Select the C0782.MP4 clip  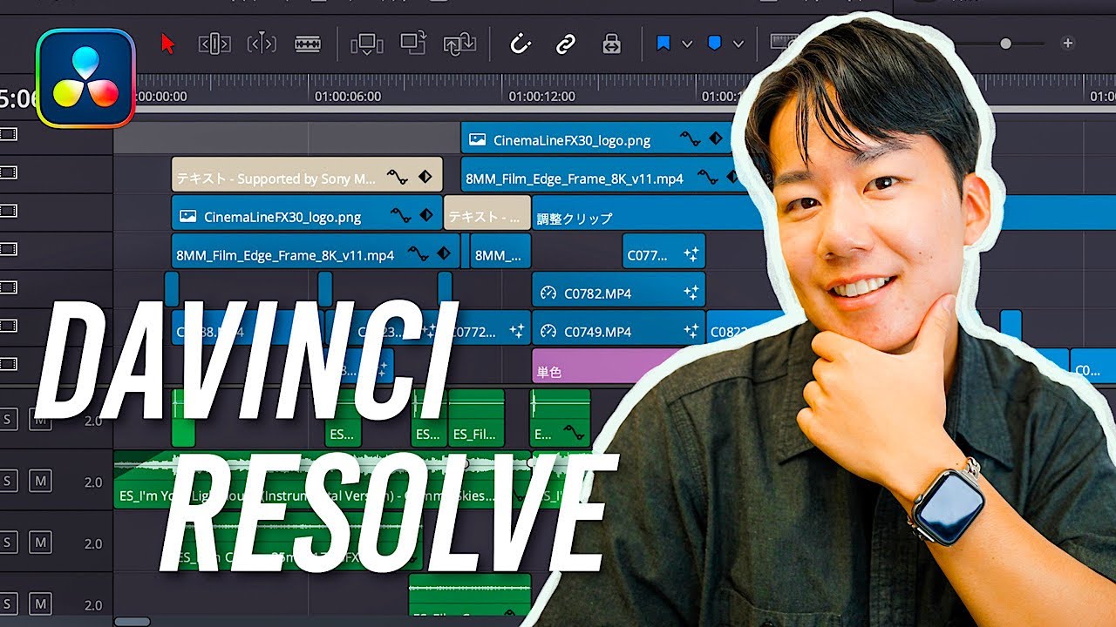[618, 290]
